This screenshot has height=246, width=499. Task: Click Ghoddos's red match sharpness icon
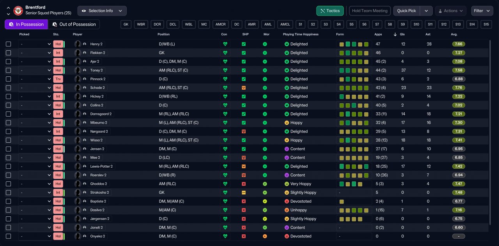tap(244, 184)
